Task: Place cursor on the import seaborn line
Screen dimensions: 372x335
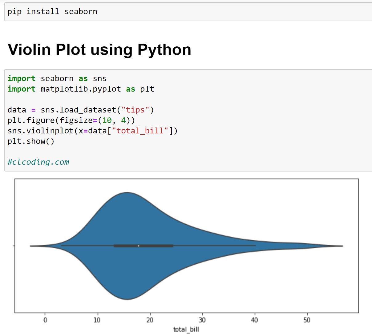Action: (x=57, y=79)
